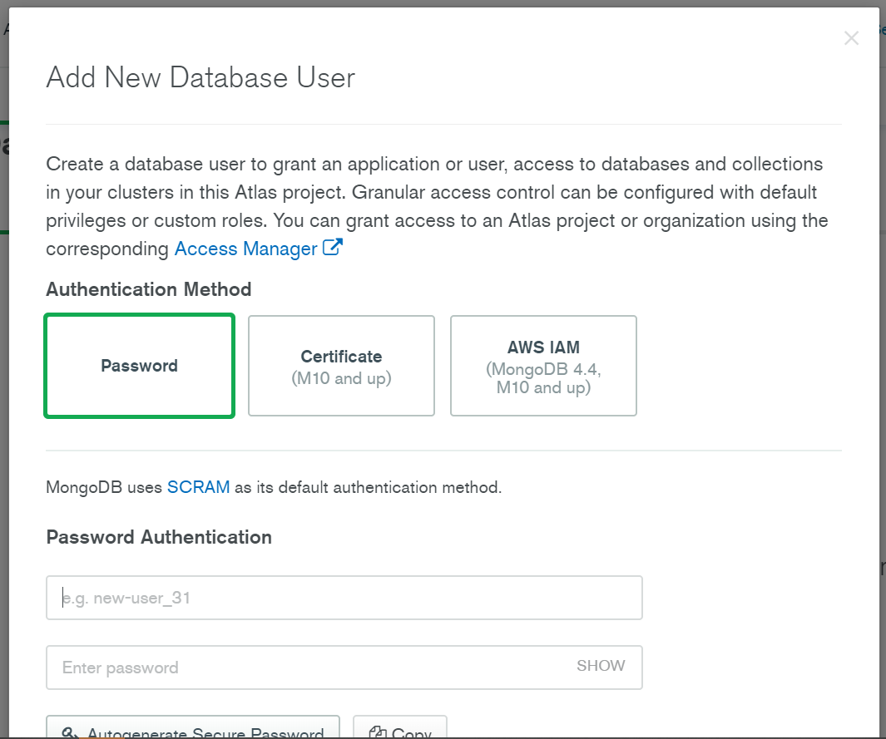Click the clipboard icon on the Copy button

tap(379, 733)
